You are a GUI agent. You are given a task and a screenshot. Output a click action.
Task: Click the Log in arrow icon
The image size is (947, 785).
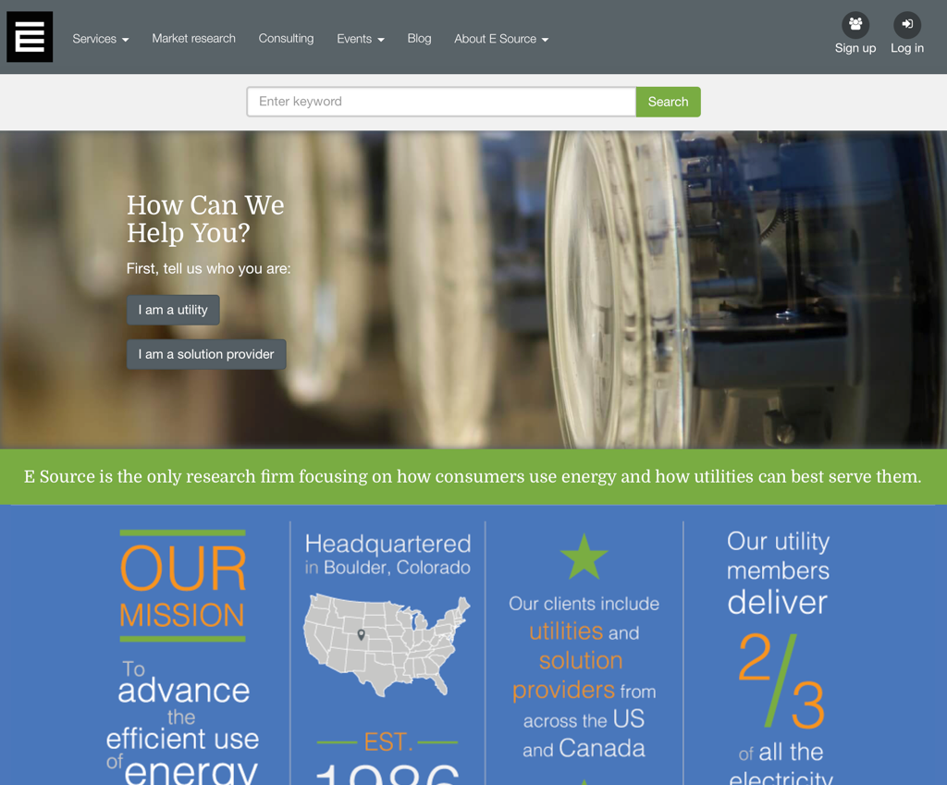(907, 25)
